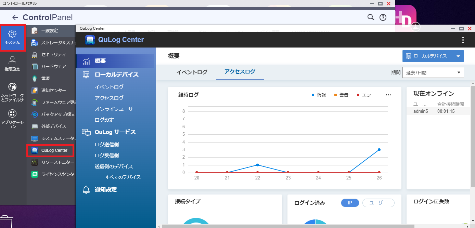The height and width of the screenshot is (228, 475).
Task: Open 通知設定 in sidebar
Action: 106,189
